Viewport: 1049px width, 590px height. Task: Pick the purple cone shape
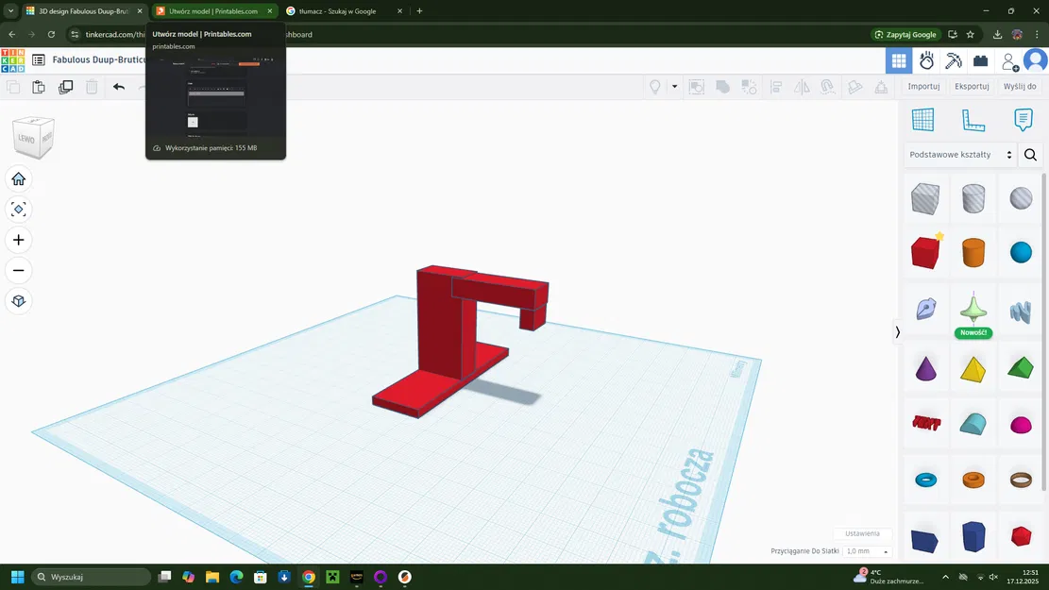[x=926, y=369]
